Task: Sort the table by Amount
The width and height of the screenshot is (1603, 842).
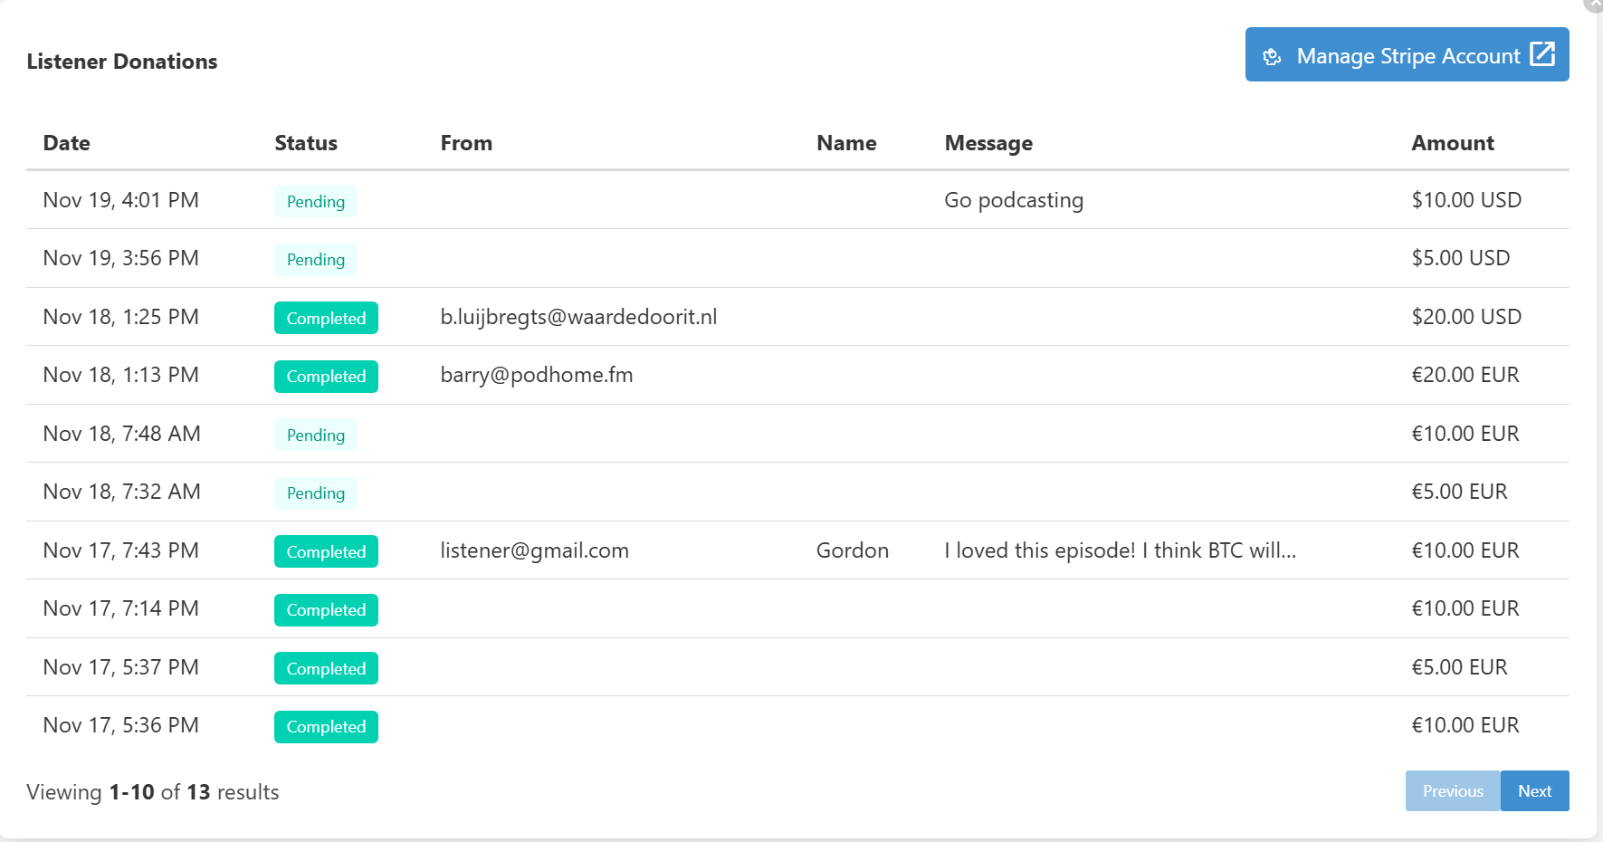Action: click(1452, 142)
